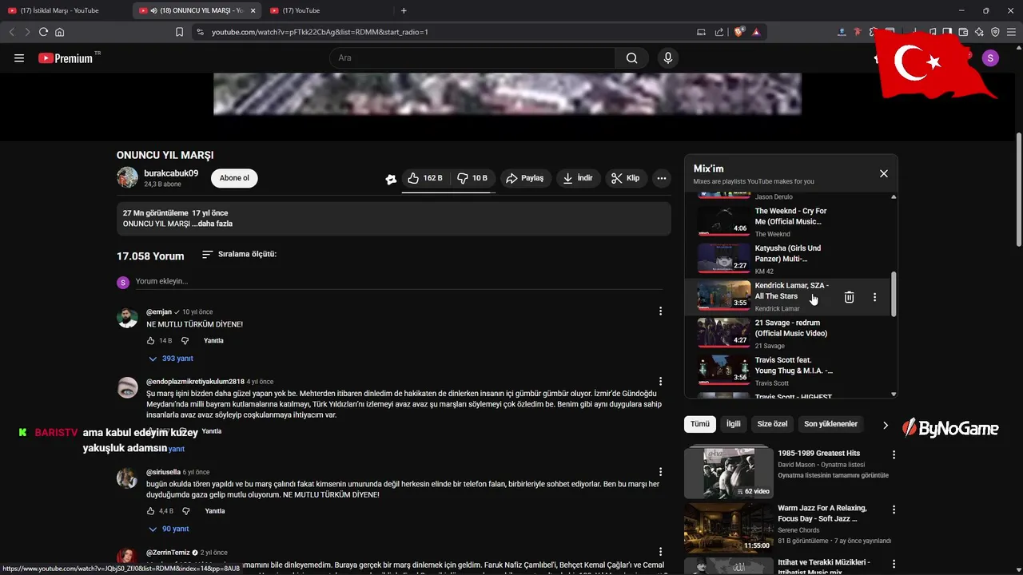This screenshot has height=575, width=1023.
Task: Remove Kendrick Lamar All The Stars from mix
Action: (849, 297)
